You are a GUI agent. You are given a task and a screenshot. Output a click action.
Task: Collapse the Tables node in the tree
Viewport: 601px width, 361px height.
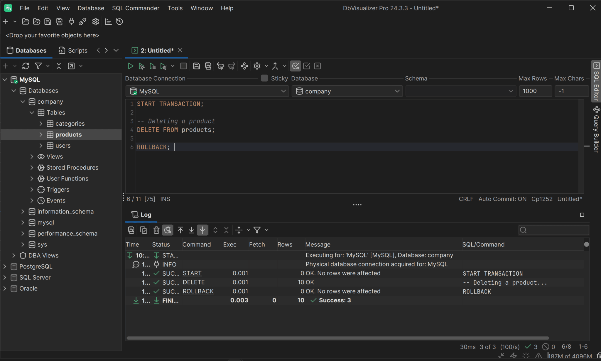pyautogui.click(x=32, y=112)
